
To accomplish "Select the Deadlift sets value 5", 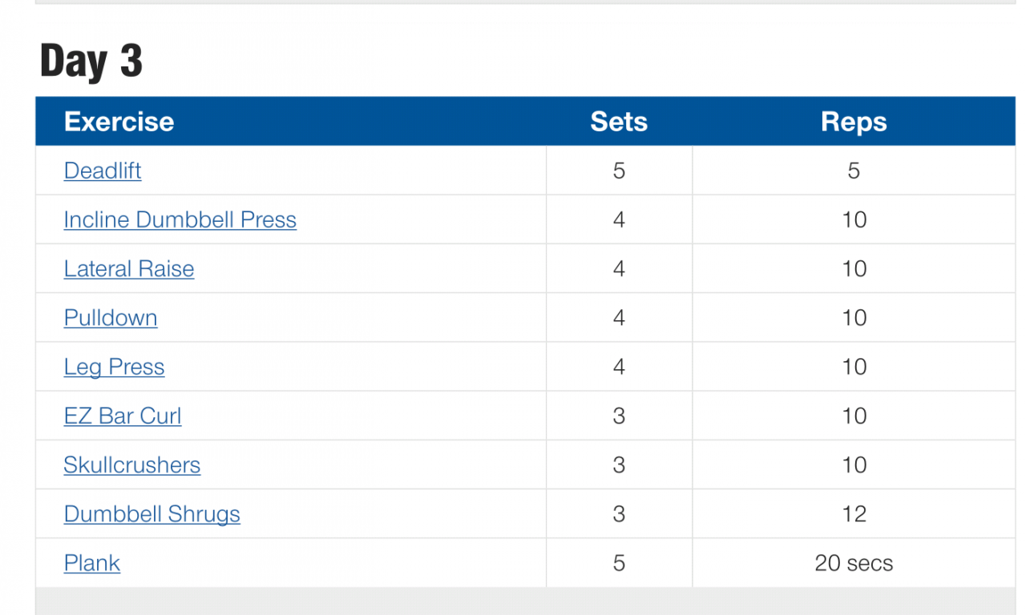I will (x=619, y=171).
